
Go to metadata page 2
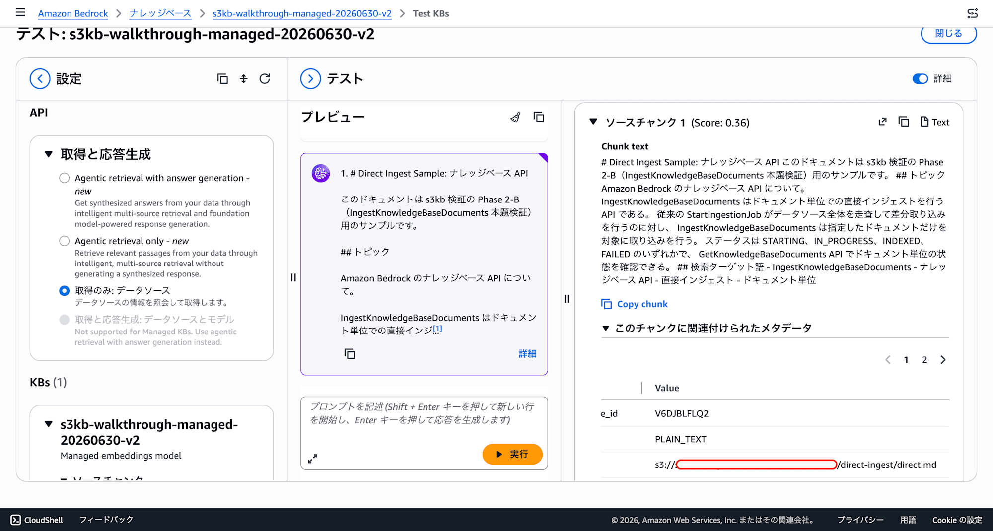(924, 360)
